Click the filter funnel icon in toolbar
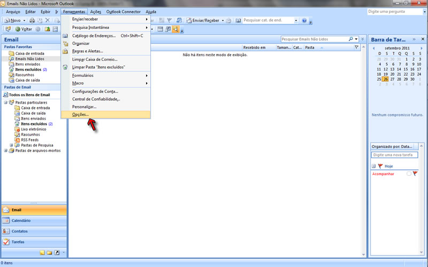Image resolution: width=428 pixels, height=267 pixels. coord(170,20)
